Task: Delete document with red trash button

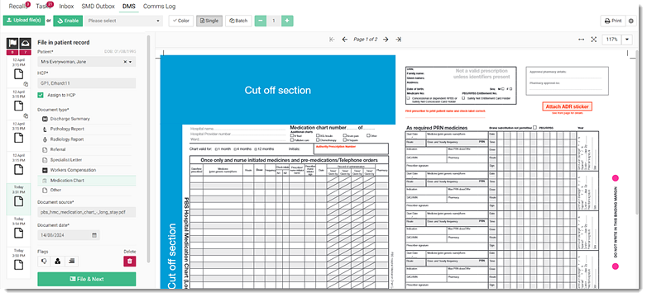Action: click(130, 262)
